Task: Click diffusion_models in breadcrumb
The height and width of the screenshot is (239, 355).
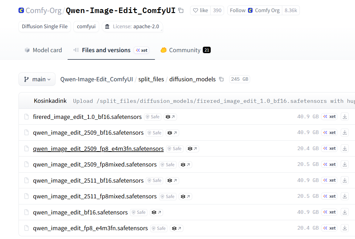Action: (193, 79)
